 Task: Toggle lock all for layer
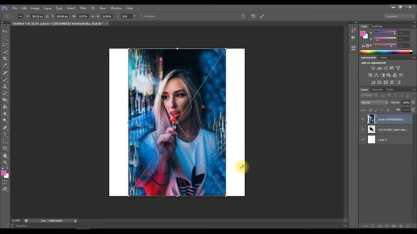pos(388,110)
